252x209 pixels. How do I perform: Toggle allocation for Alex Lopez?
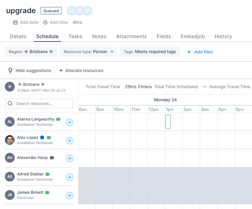tap(70, 141)
